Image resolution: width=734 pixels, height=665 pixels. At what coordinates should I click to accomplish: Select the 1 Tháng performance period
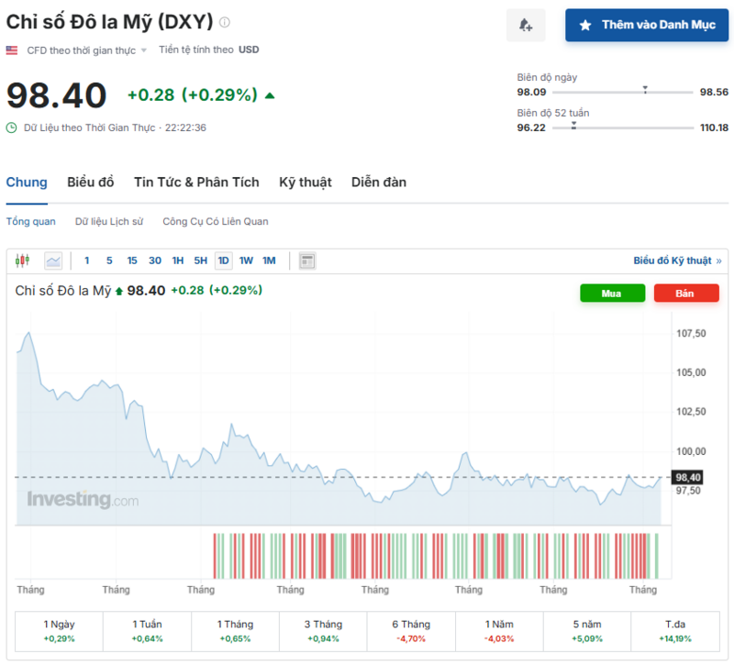click(234, 630)
